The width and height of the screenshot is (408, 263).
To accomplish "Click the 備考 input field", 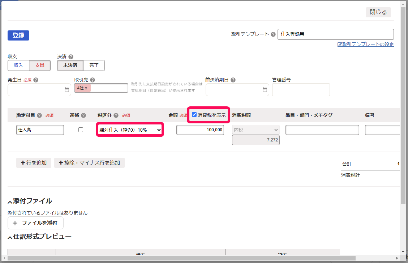I will (x=382, y=130).
